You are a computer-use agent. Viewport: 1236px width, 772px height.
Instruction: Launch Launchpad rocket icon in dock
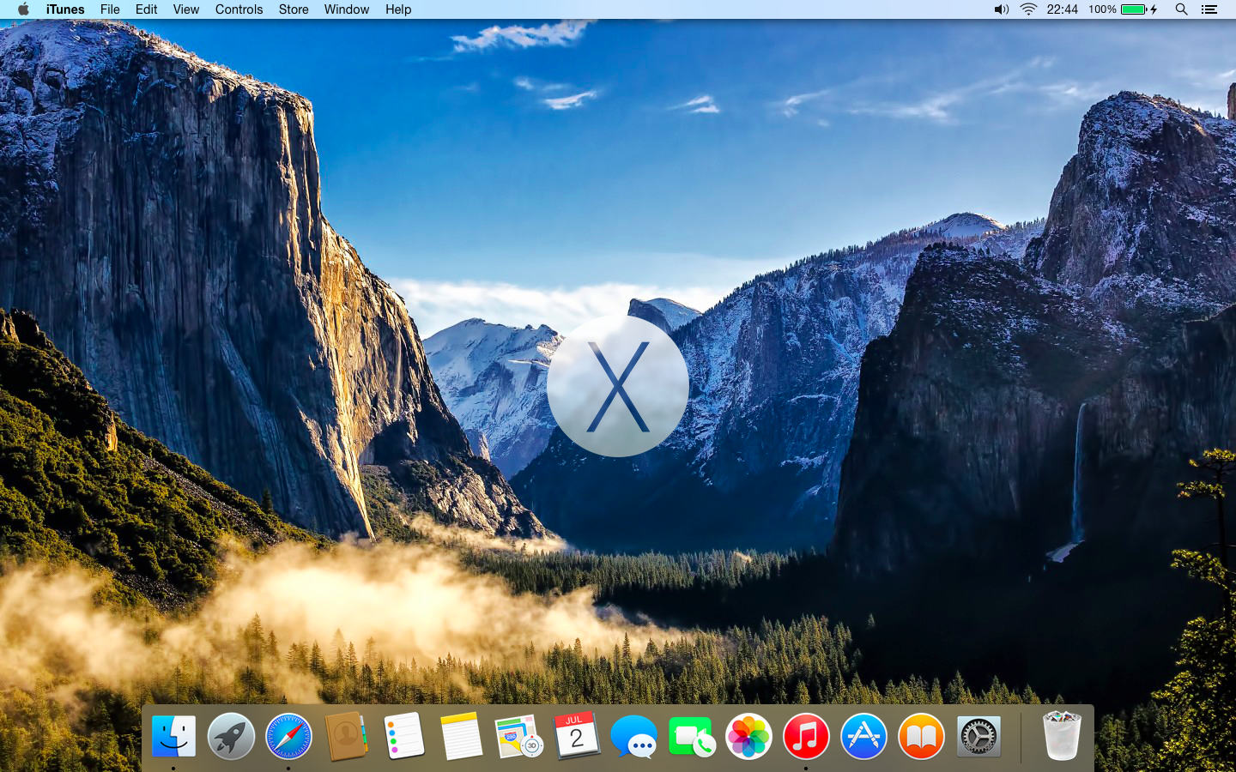[x=231, y=737]
